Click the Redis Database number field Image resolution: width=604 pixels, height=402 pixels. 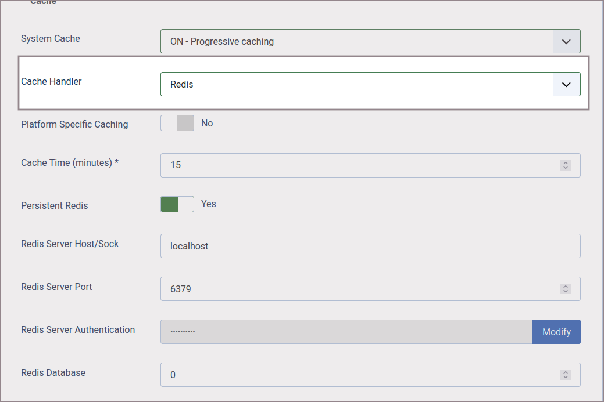360,375
